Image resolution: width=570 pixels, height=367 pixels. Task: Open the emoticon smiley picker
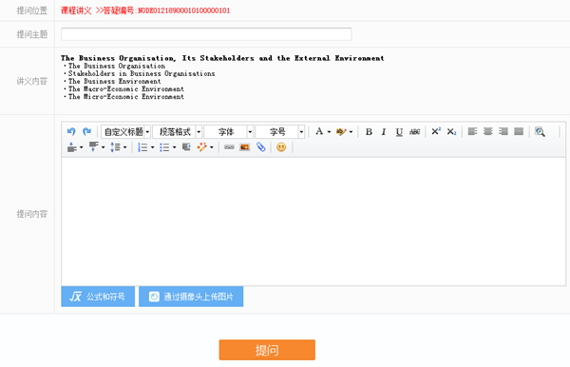pos(281,147)
